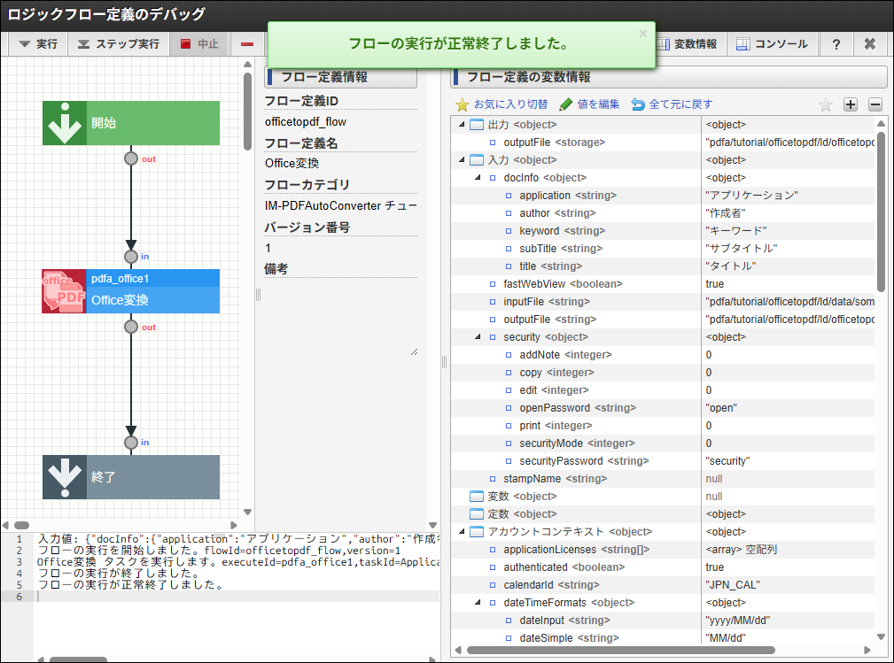The width and height of the screenshot is (894, 663).
Task: Click the 実行 run button
Action: pyautogui.click(x=38, y=43)
